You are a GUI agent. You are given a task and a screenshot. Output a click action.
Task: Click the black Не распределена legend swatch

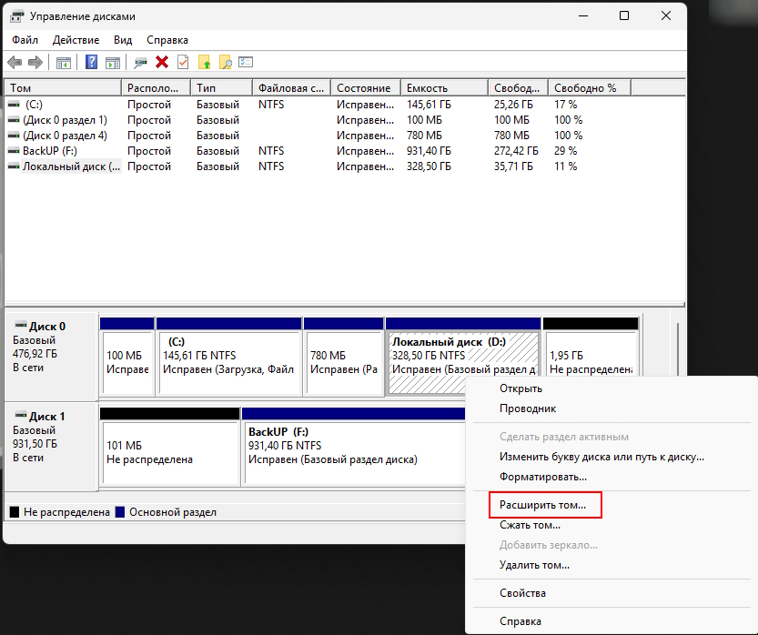point(15,512)
